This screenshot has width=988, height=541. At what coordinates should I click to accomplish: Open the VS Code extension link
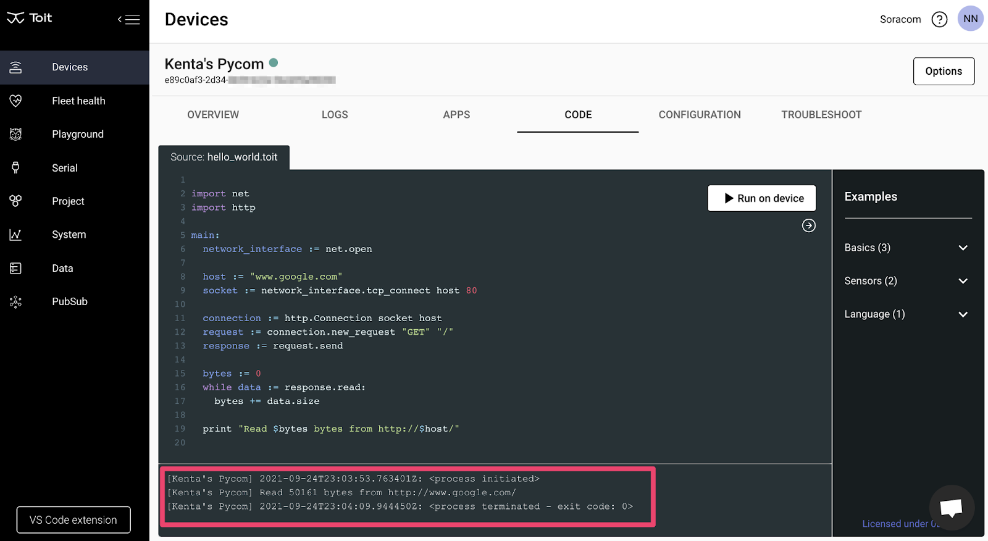pos(73,520)
